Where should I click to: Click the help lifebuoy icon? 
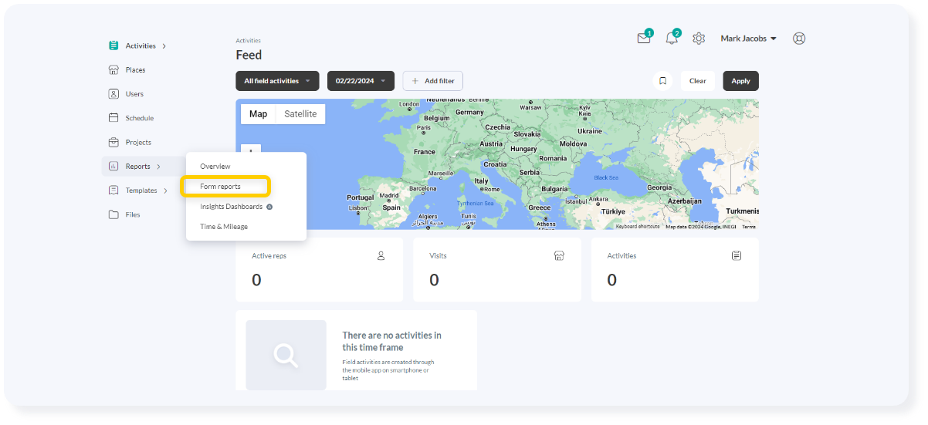click(x=799, y=39)
